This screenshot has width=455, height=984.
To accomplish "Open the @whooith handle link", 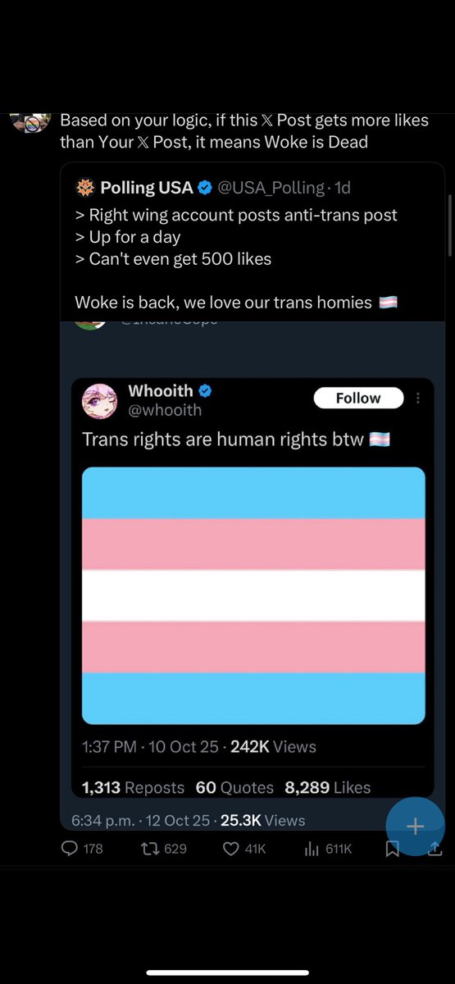I will pos(165,410).
